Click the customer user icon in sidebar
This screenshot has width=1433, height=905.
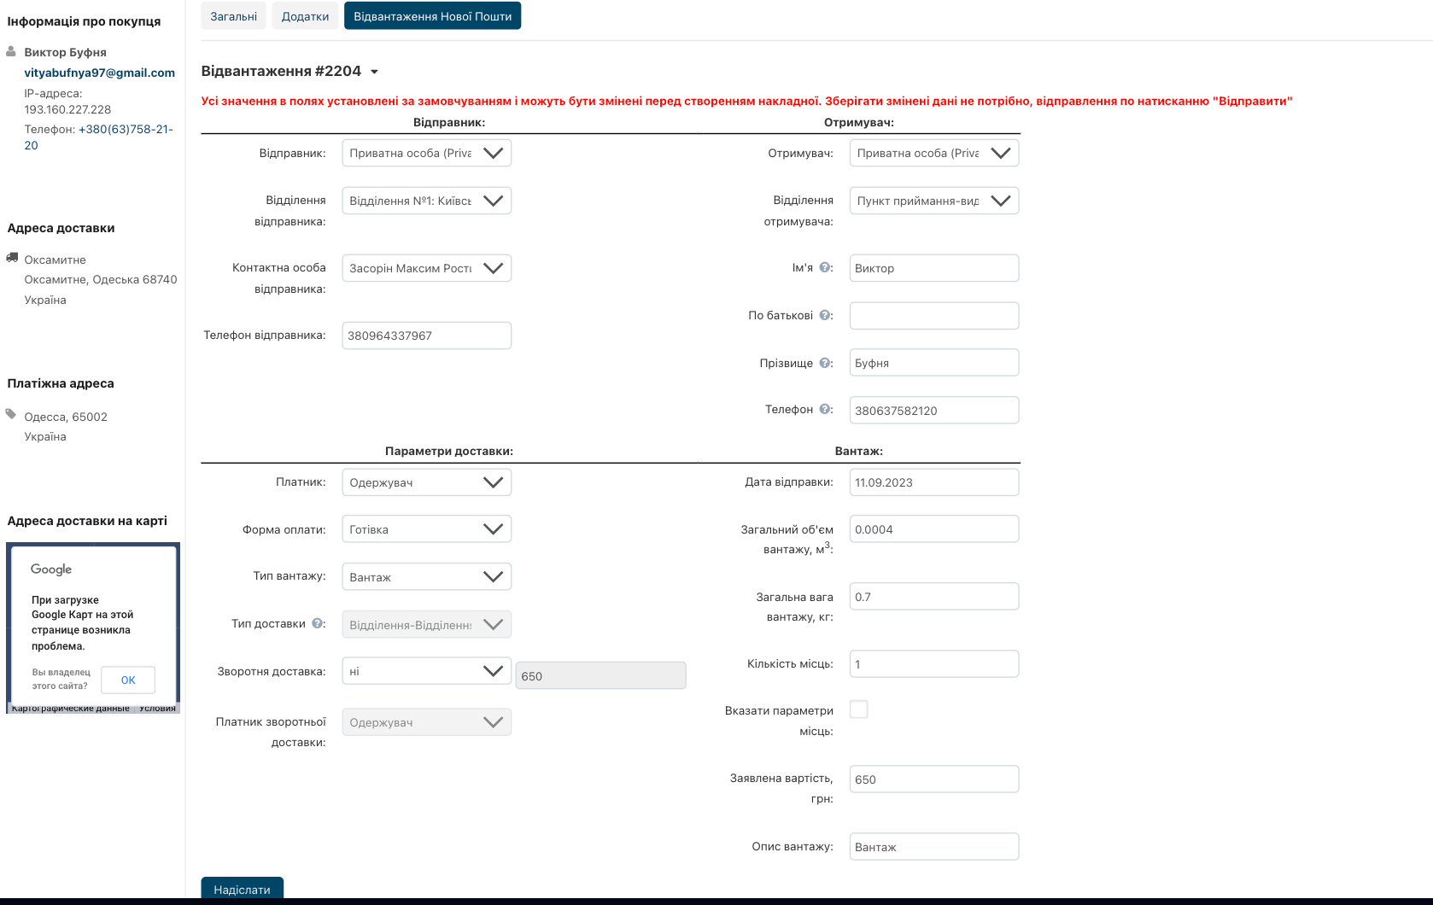[x=11, y=51]
